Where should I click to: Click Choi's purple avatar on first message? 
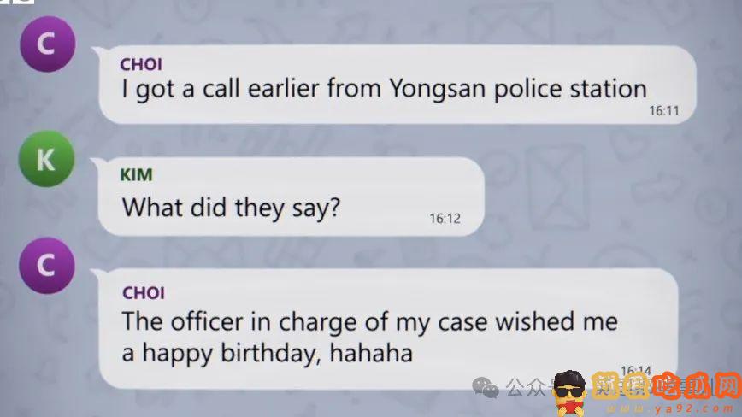47,44
